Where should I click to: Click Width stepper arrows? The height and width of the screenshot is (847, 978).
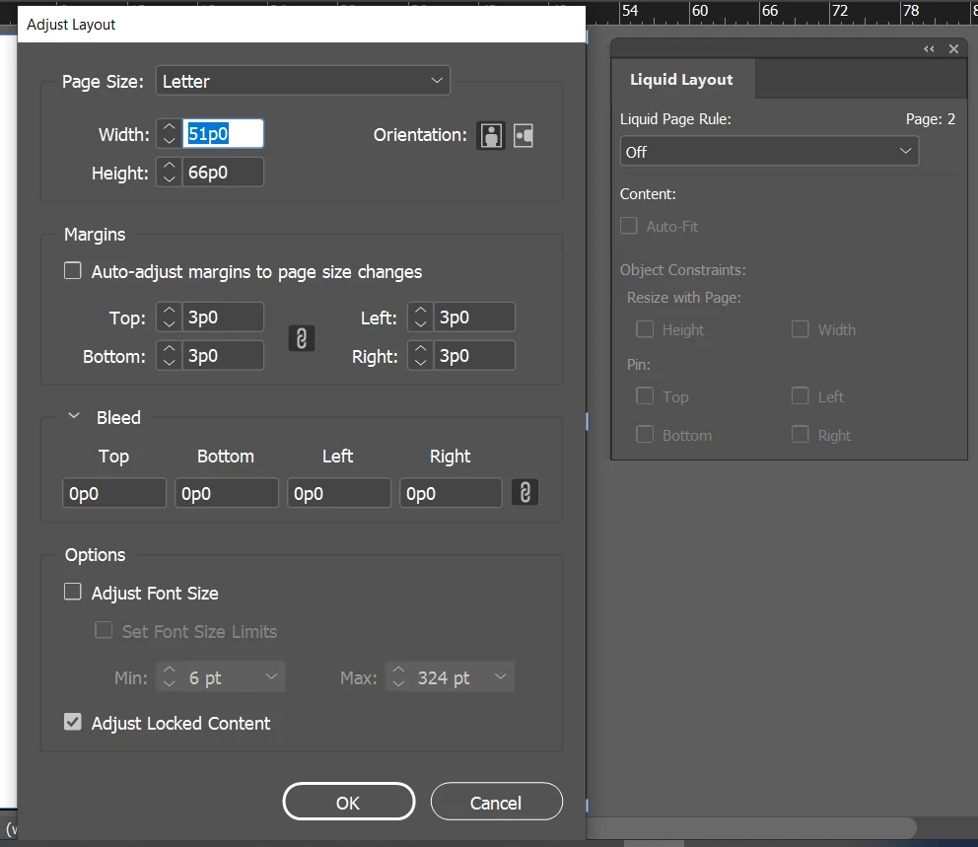169,134
